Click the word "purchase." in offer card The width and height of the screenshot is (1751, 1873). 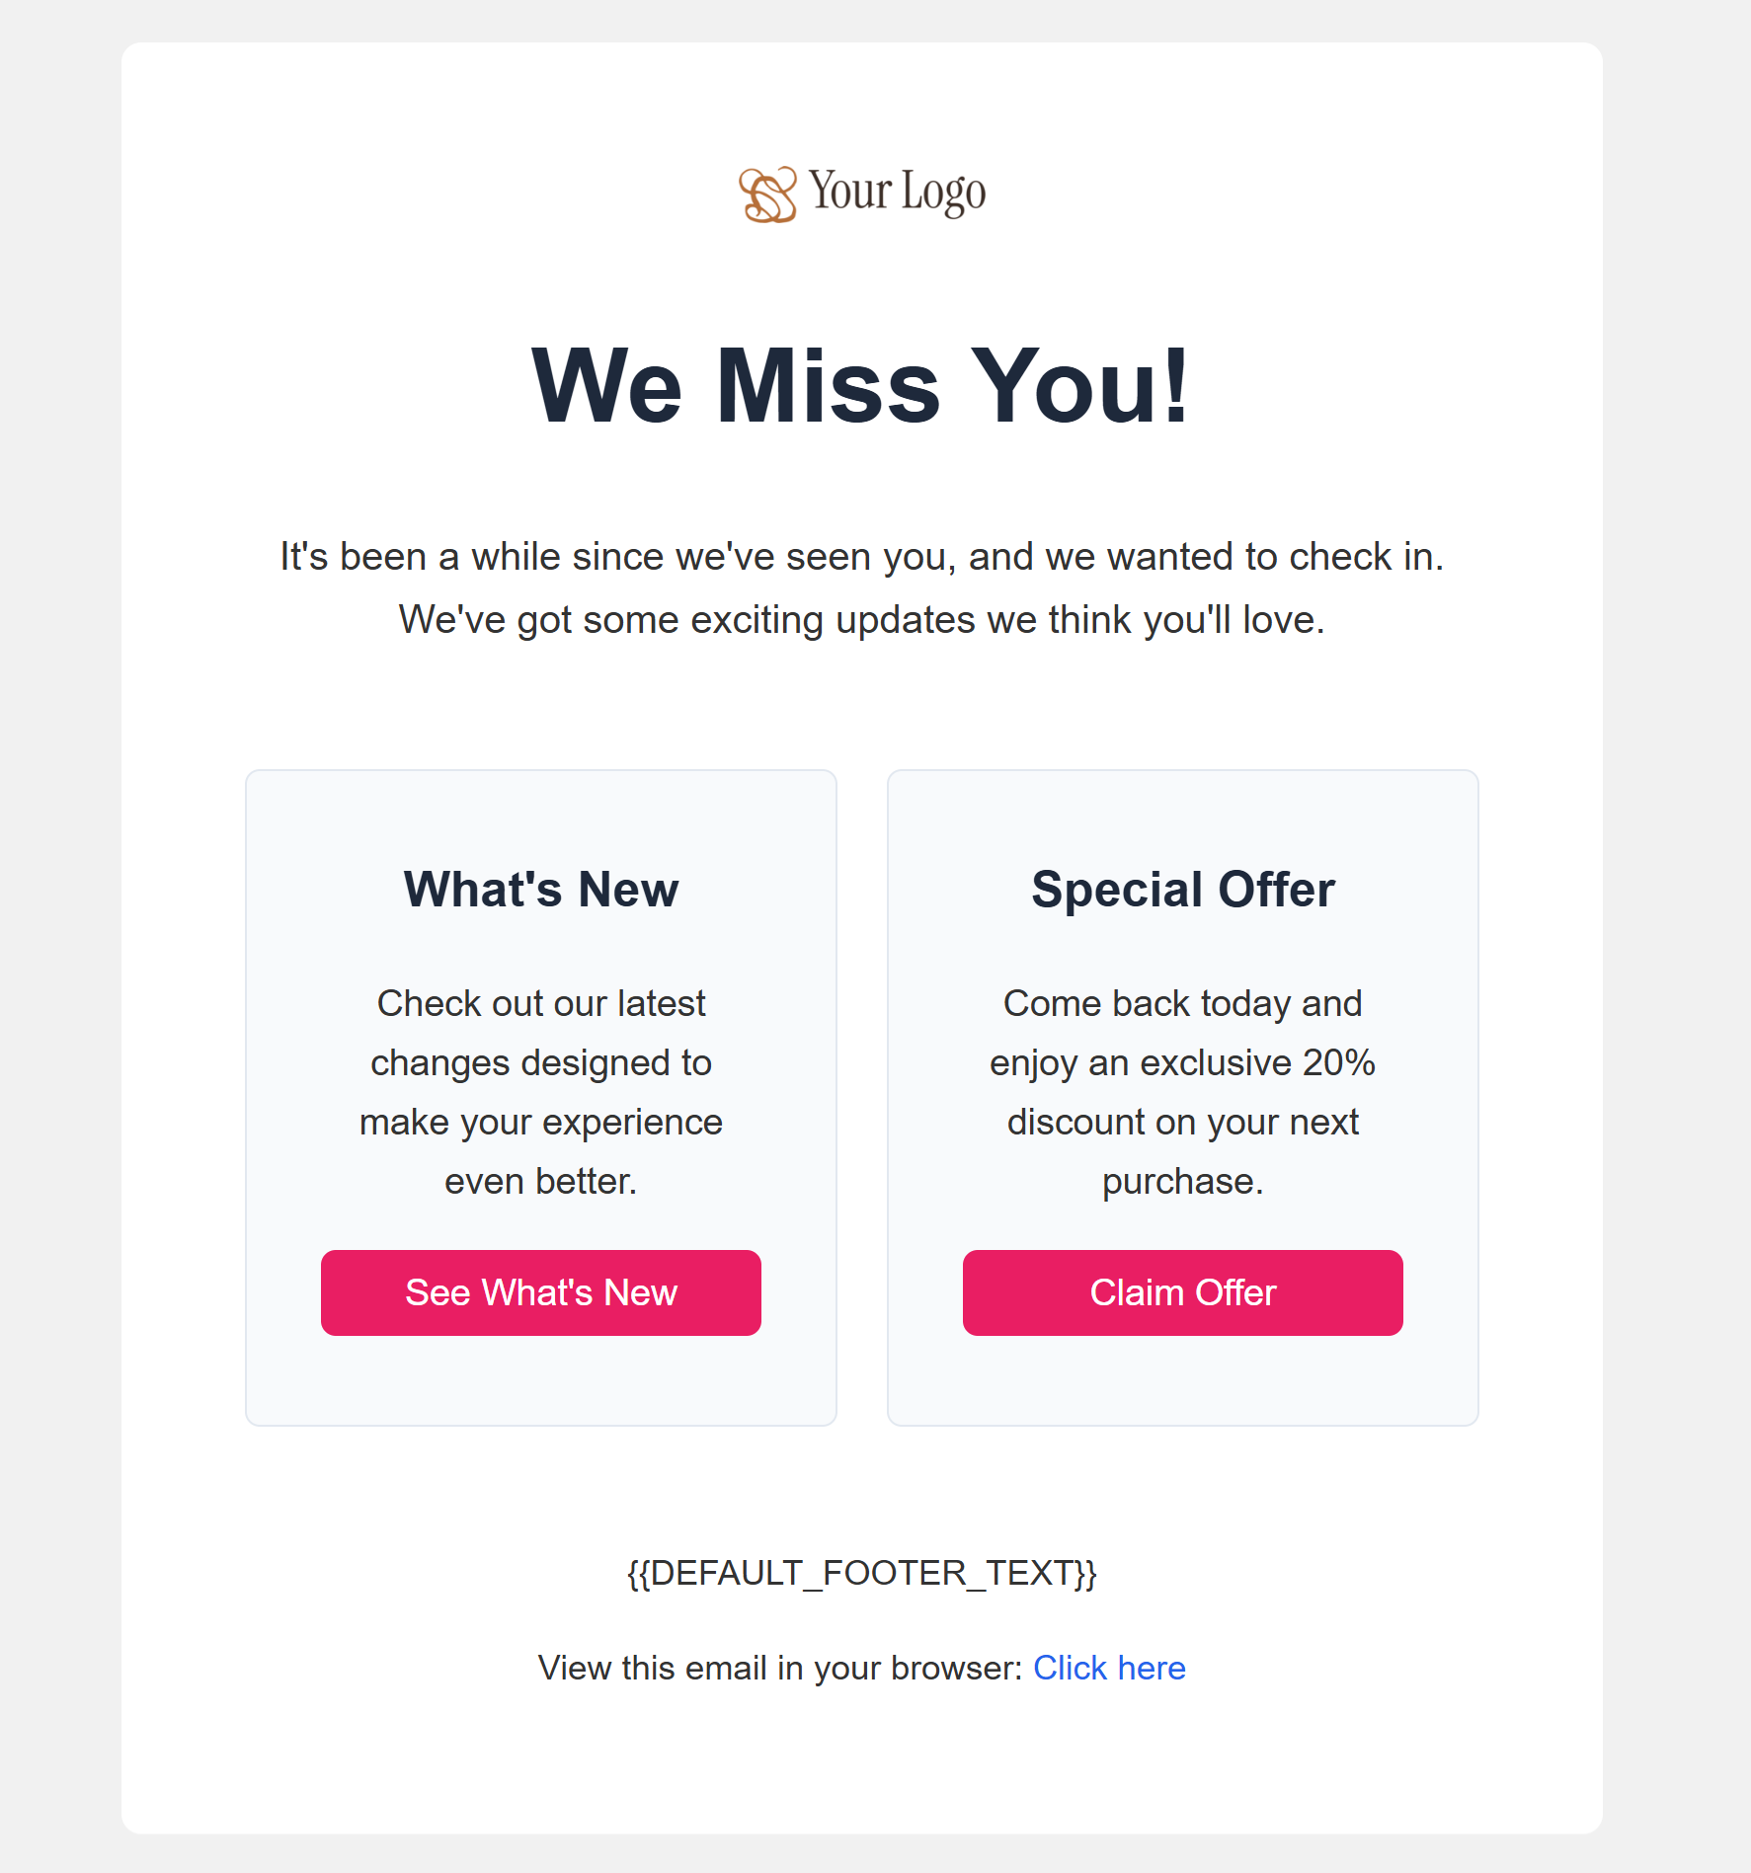pyautogui.click(x=1182, y=1181)
